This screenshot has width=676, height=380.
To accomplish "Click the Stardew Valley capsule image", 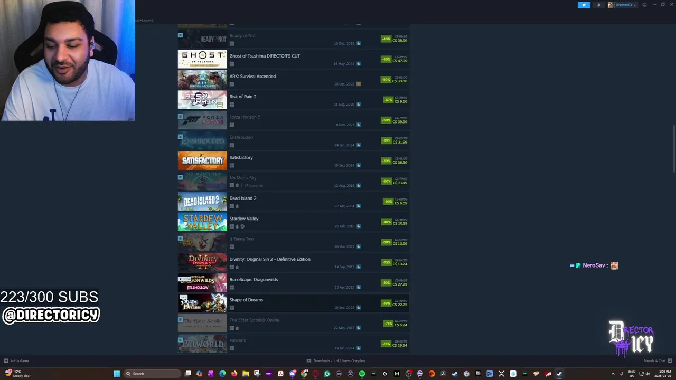I will point(202,222).
